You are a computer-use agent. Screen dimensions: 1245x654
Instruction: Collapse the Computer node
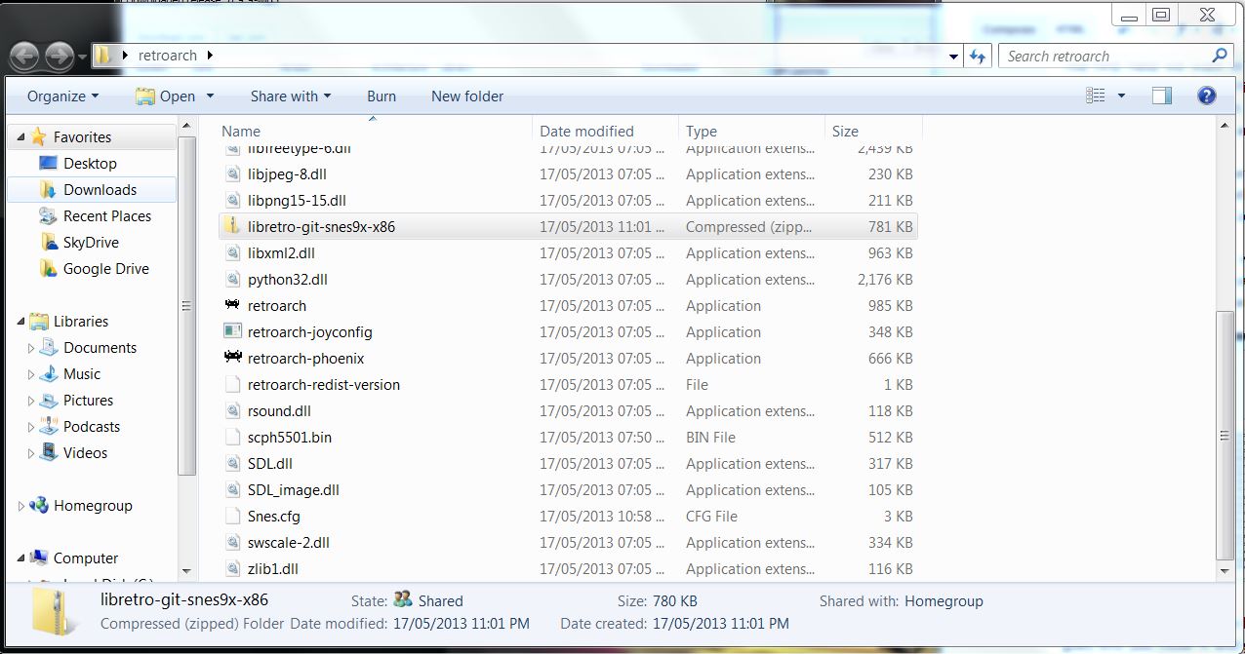click(x=20, y=558)
